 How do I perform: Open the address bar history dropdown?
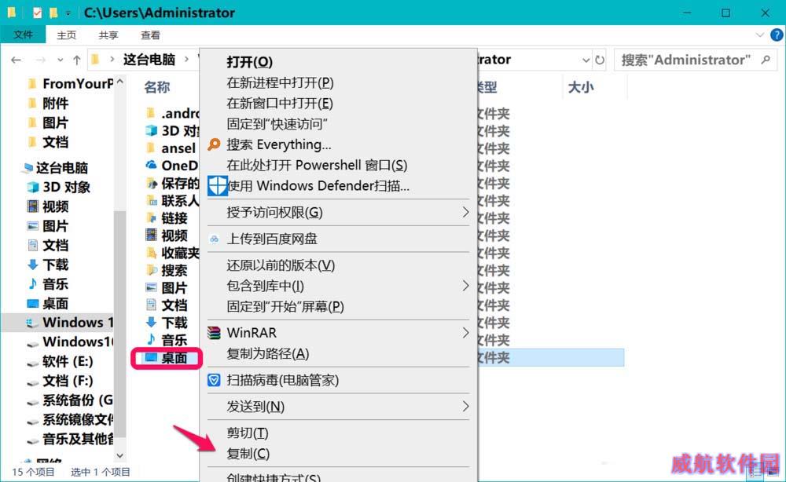586,60
